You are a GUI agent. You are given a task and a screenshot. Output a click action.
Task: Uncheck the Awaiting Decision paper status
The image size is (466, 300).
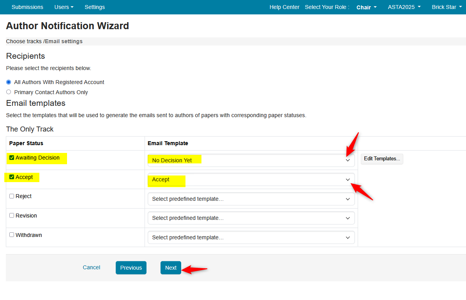[x=11, y=157]
